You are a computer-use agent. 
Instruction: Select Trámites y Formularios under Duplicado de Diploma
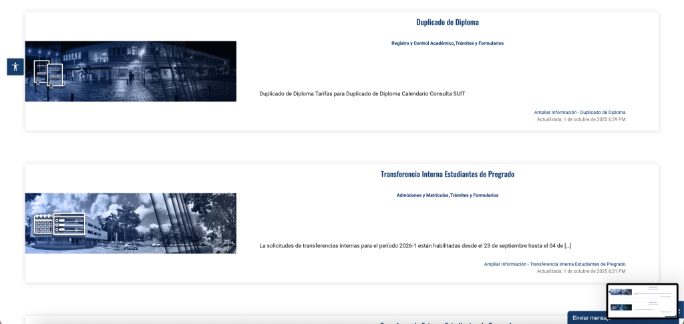point(479,43)
